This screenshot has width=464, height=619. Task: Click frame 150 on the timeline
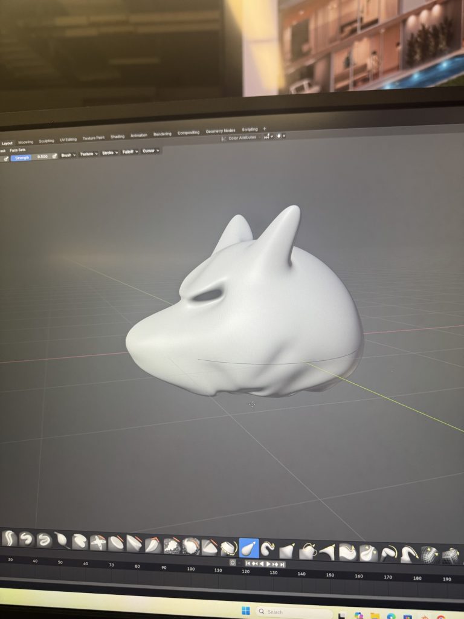330,575
